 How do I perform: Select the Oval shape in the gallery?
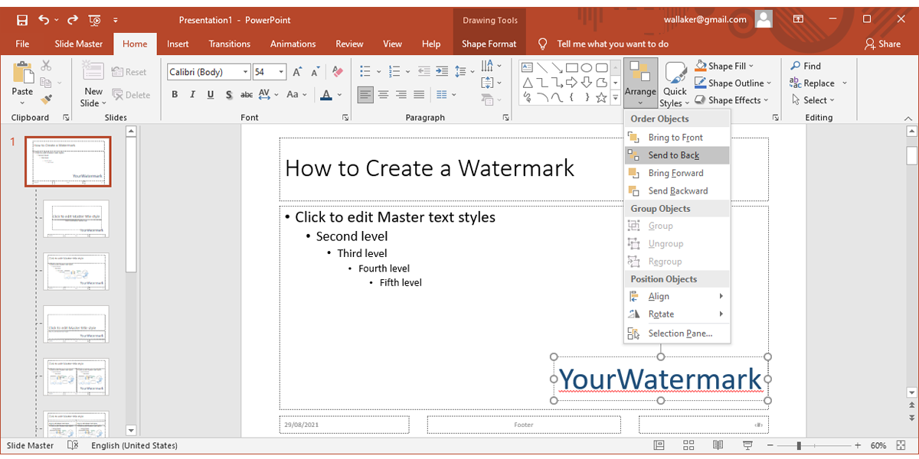tap(587, 67)
